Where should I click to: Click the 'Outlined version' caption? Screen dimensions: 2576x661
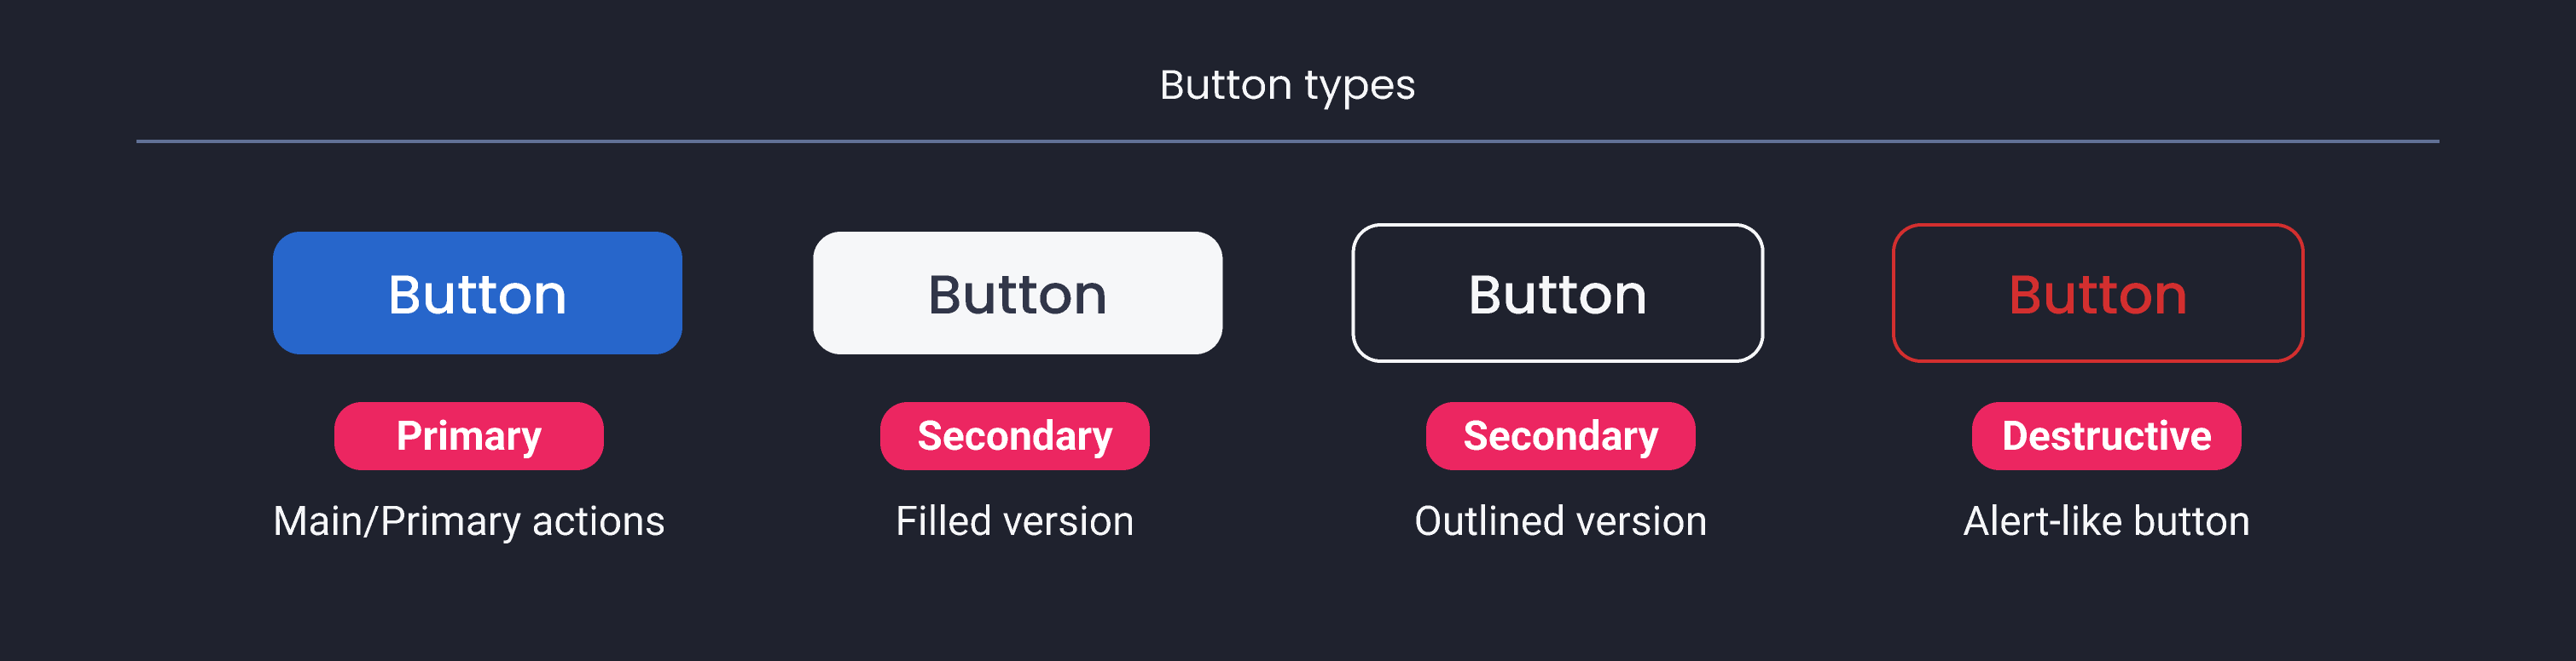click(1560, 520)
